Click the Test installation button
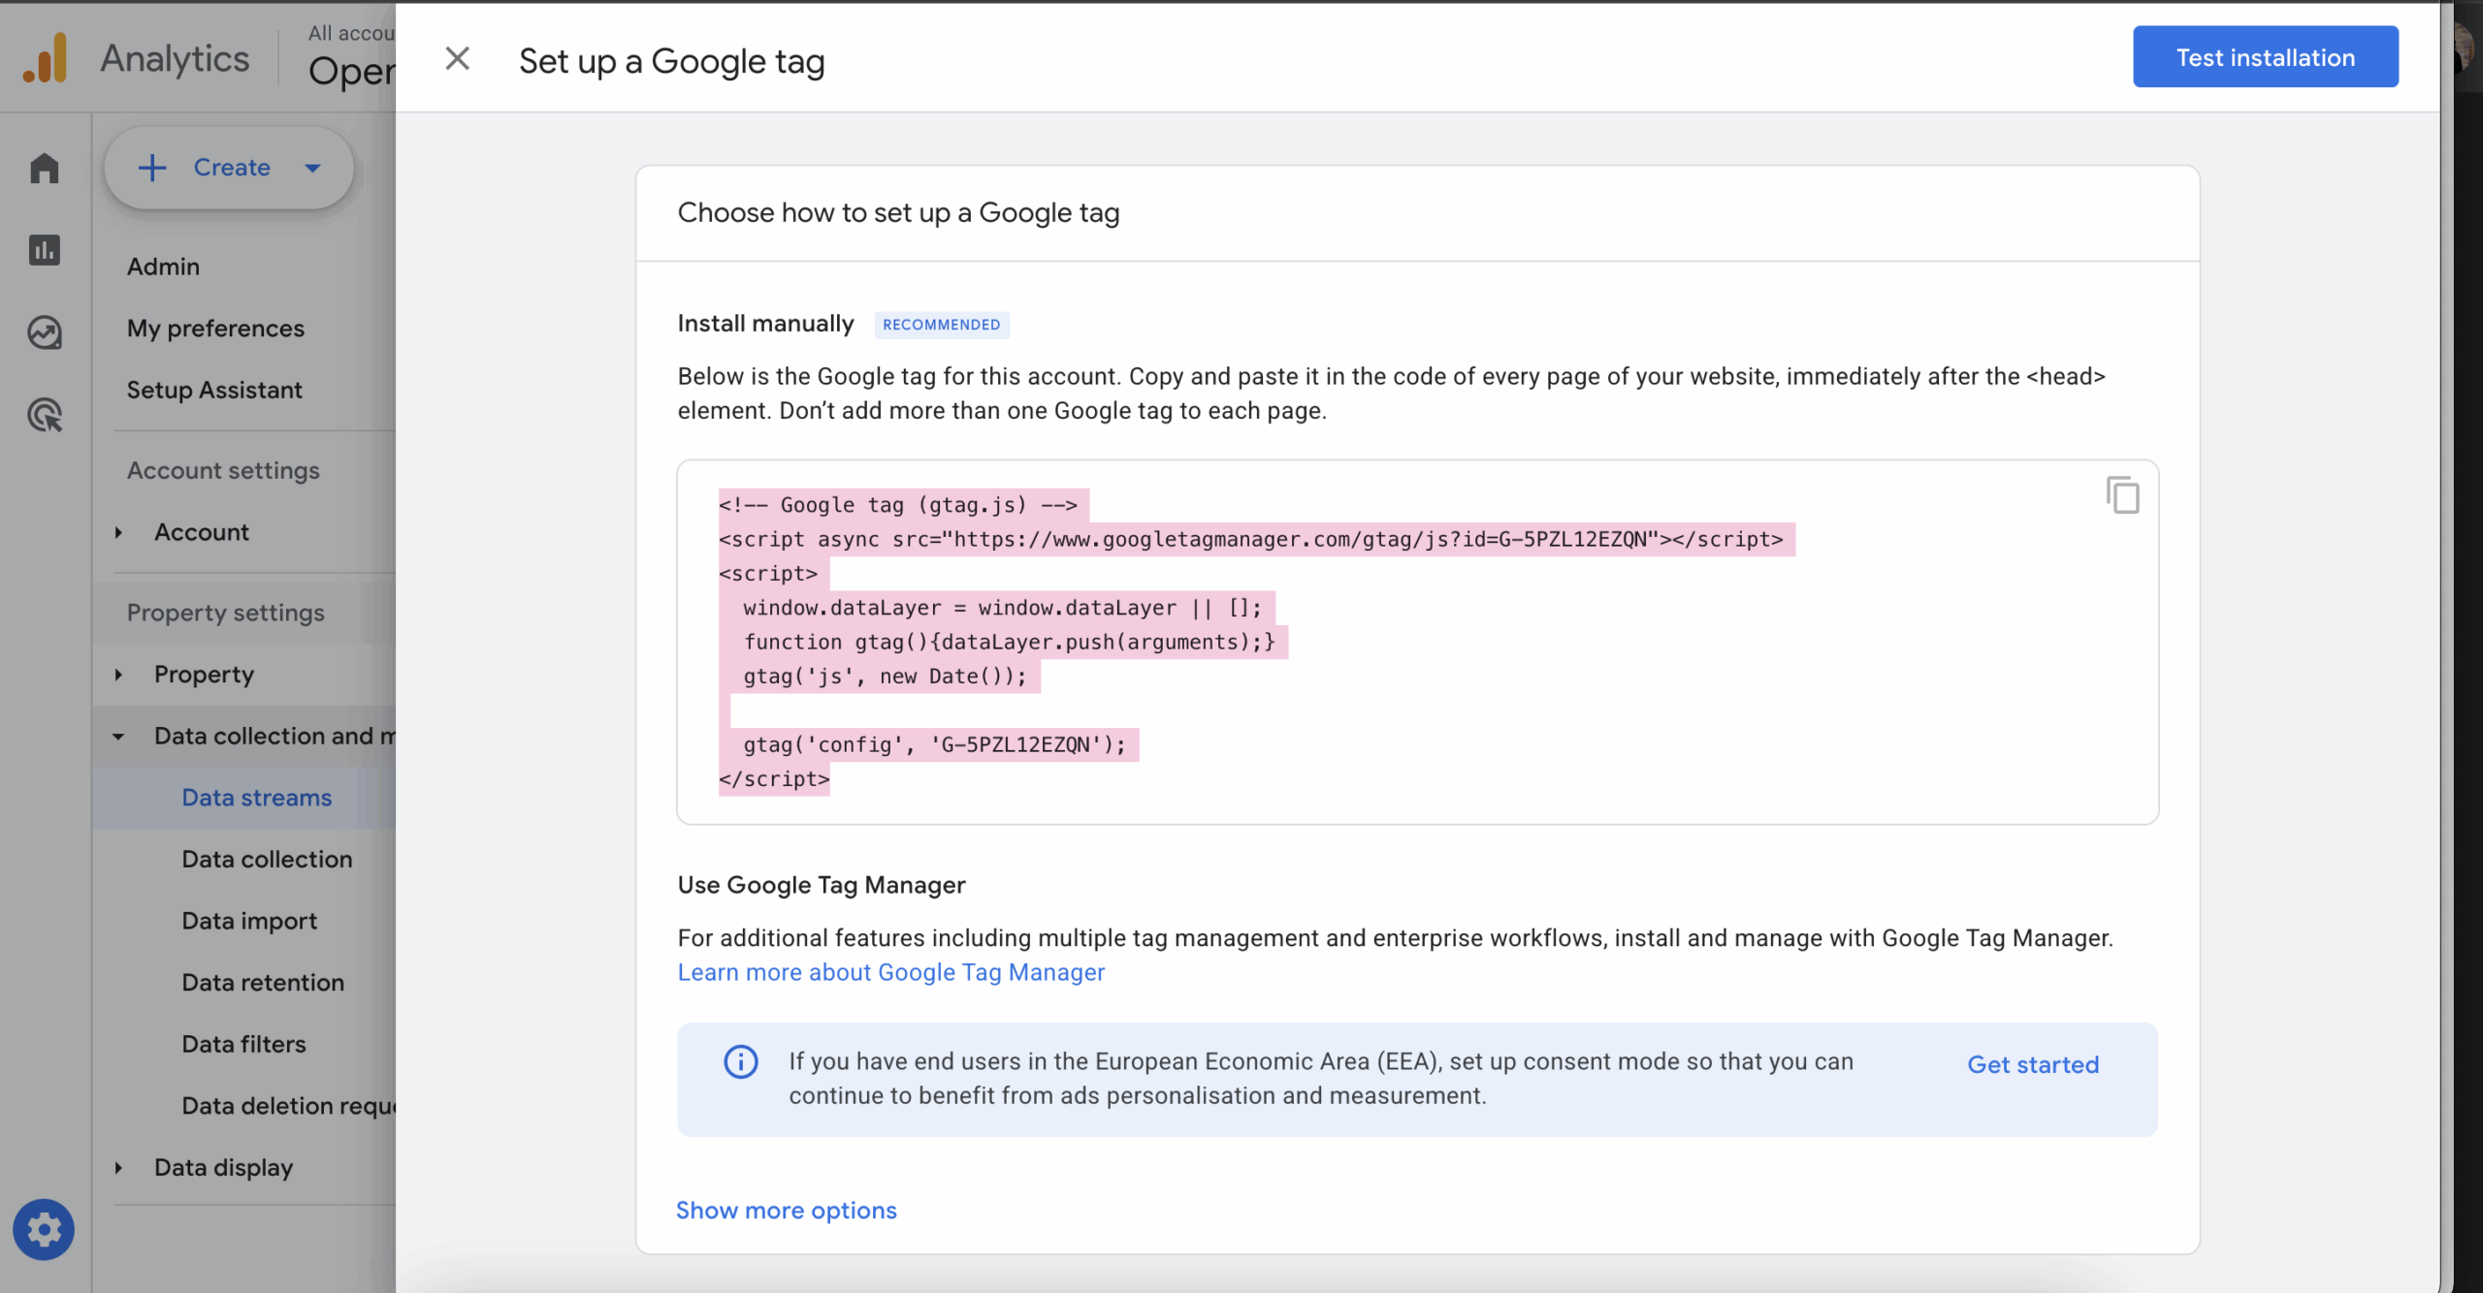Image resolution: width=2483 pixels, height=1293 pixels. click(2265, 57)
